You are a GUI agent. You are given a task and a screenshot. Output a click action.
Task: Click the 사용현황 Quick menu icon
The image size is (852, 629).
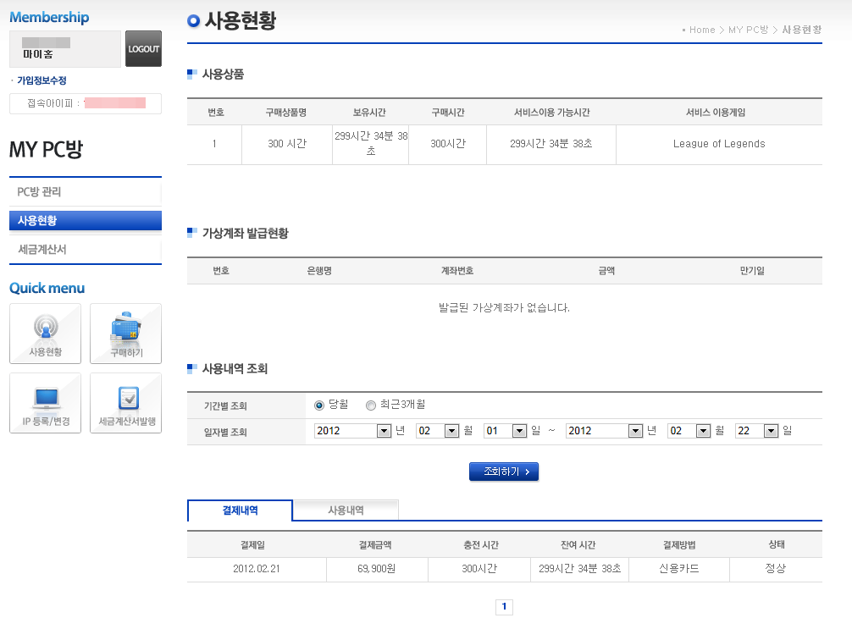(x=45, y=334)
